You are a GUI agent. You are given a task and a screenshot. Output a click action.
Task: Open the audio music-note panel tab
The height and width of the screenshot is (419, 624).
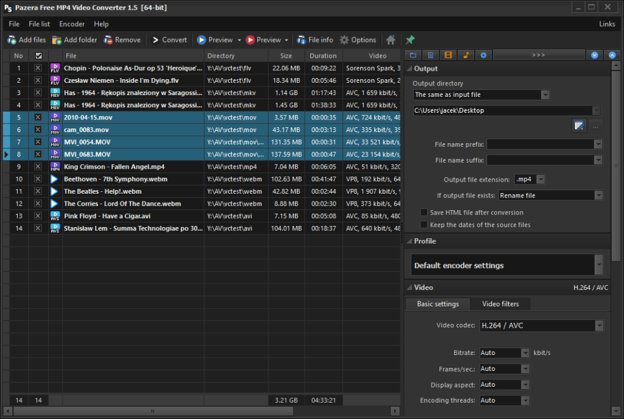(466, 55)
